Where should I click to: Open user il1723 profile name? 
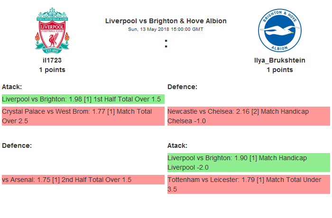[52, 60]
